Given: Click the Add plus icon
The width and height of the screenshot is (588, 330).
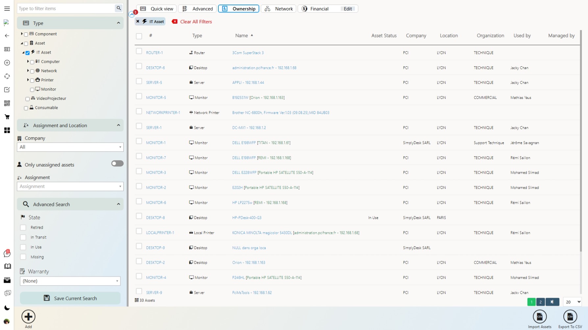Looking at the screenshot, I should (29, 317).
